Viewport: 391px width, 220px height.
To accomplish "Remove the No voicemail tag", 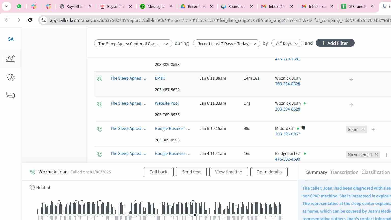I will click(376, 155).
